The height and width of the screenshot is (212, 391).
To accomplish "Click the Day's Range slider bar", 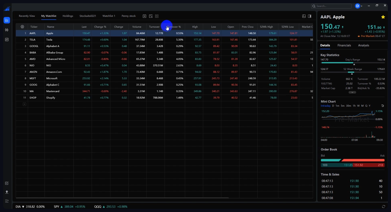I will tap(353, 63).
